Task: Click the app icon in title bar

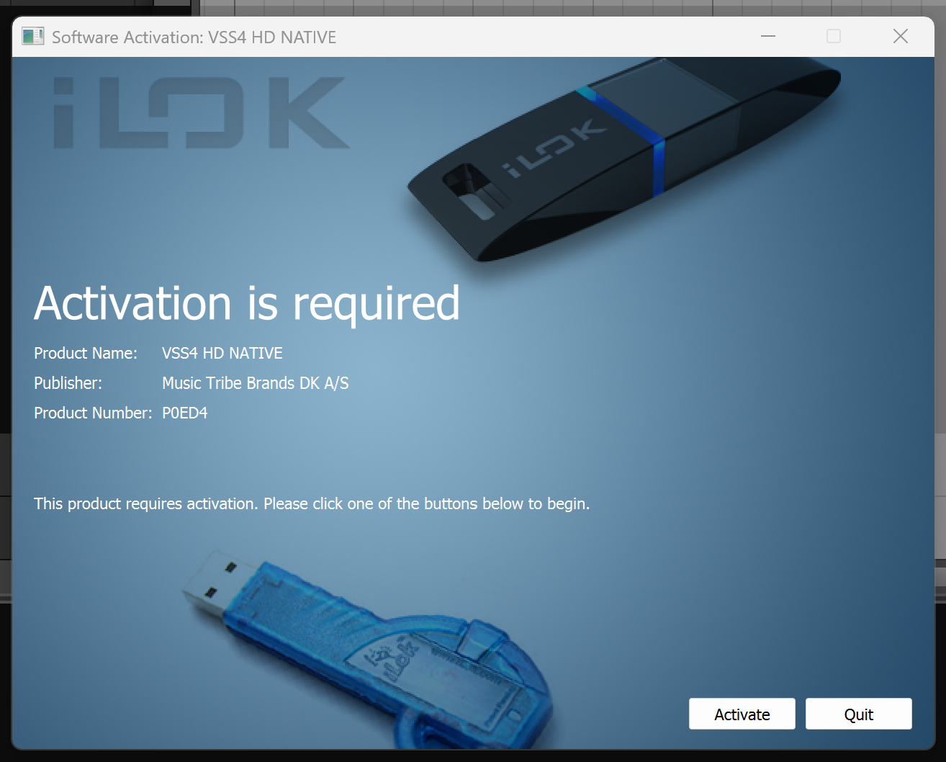Action: pyautogui.click(x=33, y=37)
